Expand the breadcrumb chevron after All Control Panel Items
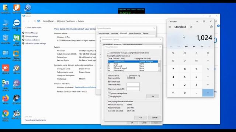236x132 pixels. point(76,21)
